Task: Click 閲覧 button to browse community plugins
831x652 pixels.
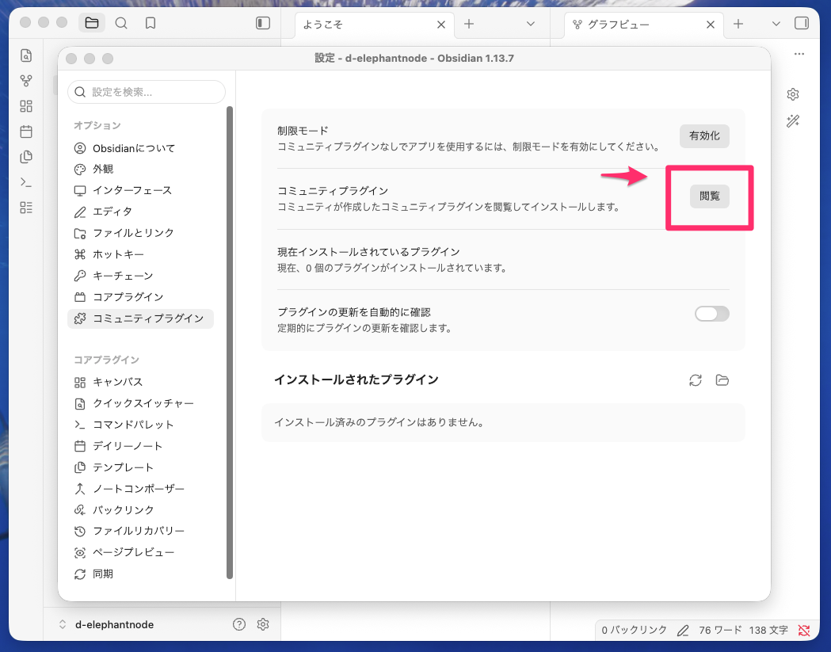Action: coord(710,196)
